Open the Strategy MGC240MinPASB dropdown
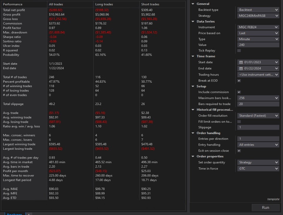The height and width of the screenshot is (215, 283). 258,16
